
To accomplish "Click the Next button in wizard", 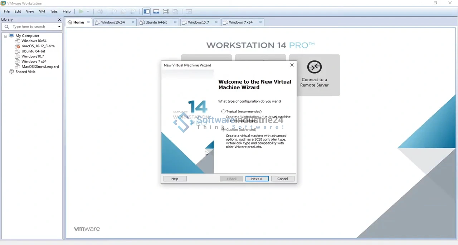I will (257, 179).
